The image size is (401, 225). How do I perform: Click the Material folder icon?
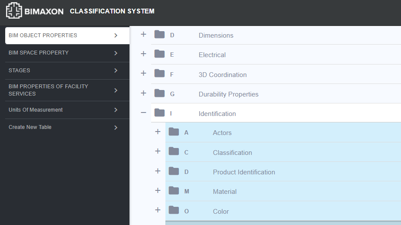point(174,190)
